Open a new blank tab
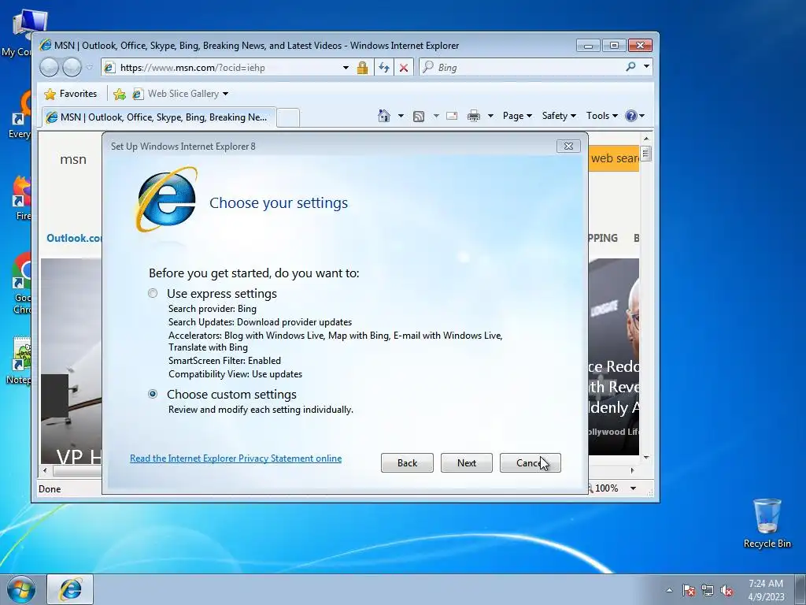Image resolution: width=806 pixels, height=605 pixels. click(288, 118)
